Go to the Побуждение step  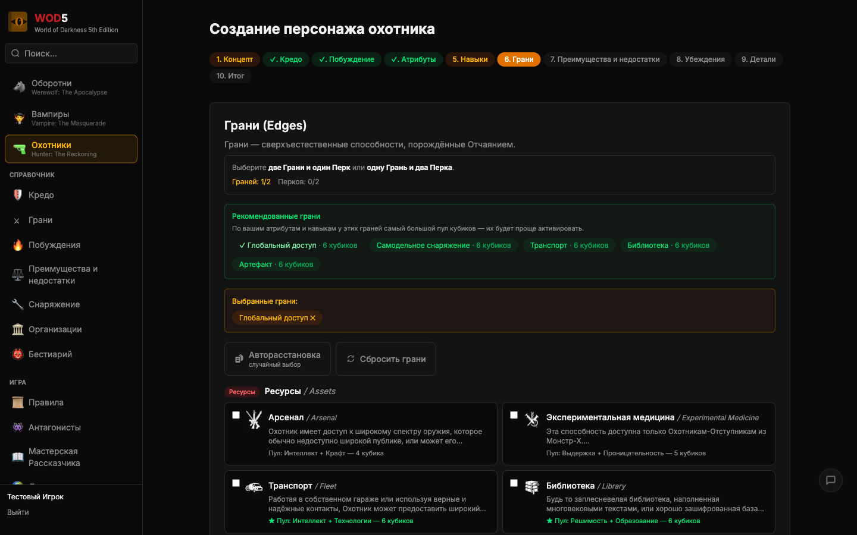tap(346, 59)
